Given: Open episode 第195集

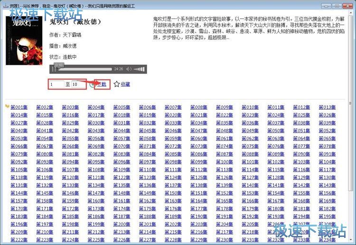Looking at the screenshot, I should pos(327,217).
